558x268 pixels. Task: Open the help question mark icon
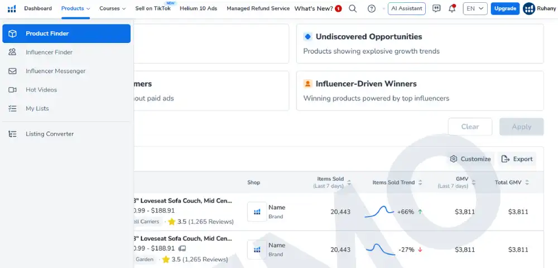point(372,8)
